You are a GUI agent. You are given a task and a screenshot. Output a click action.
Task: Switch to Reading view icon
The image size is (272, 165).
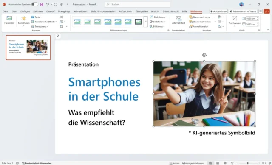pyautogui.click(x=225, y=163)
